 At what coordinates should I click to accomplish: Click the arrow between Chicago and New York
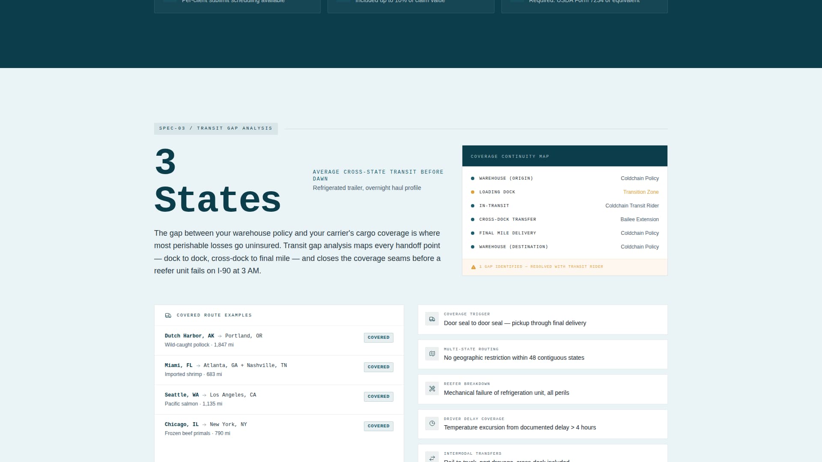point(204,425)
